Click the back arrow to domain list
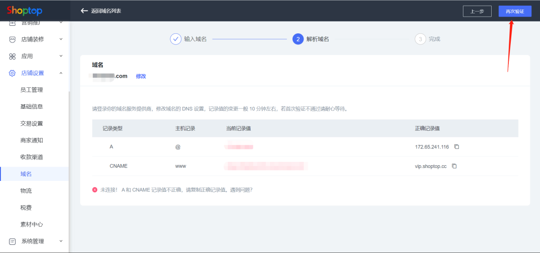This screenshot has height=253, width=540. coord(84,11)
